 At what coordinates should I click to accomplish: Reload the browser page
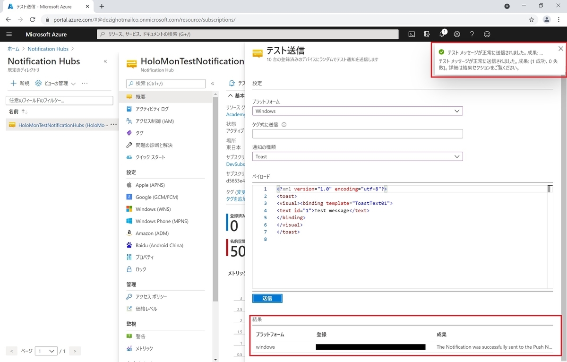pos(33,20)
